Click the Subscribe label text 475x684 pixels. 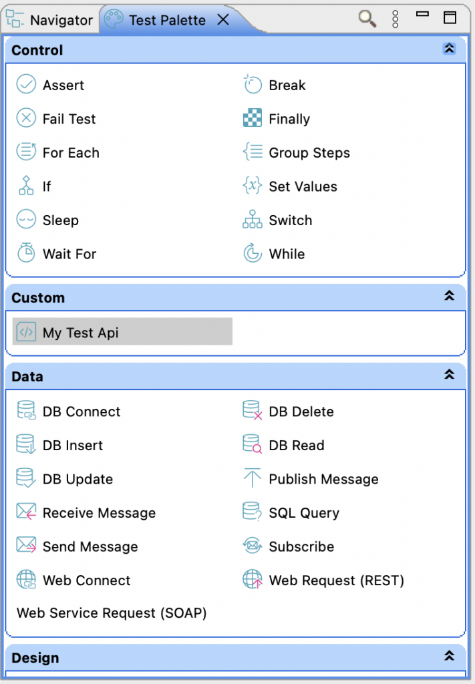tap(301, 546)
